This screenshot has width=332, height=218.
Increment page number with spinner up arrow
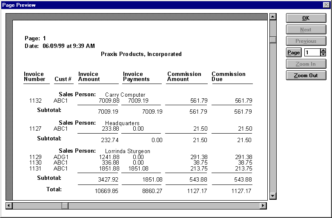click(323, 50)
